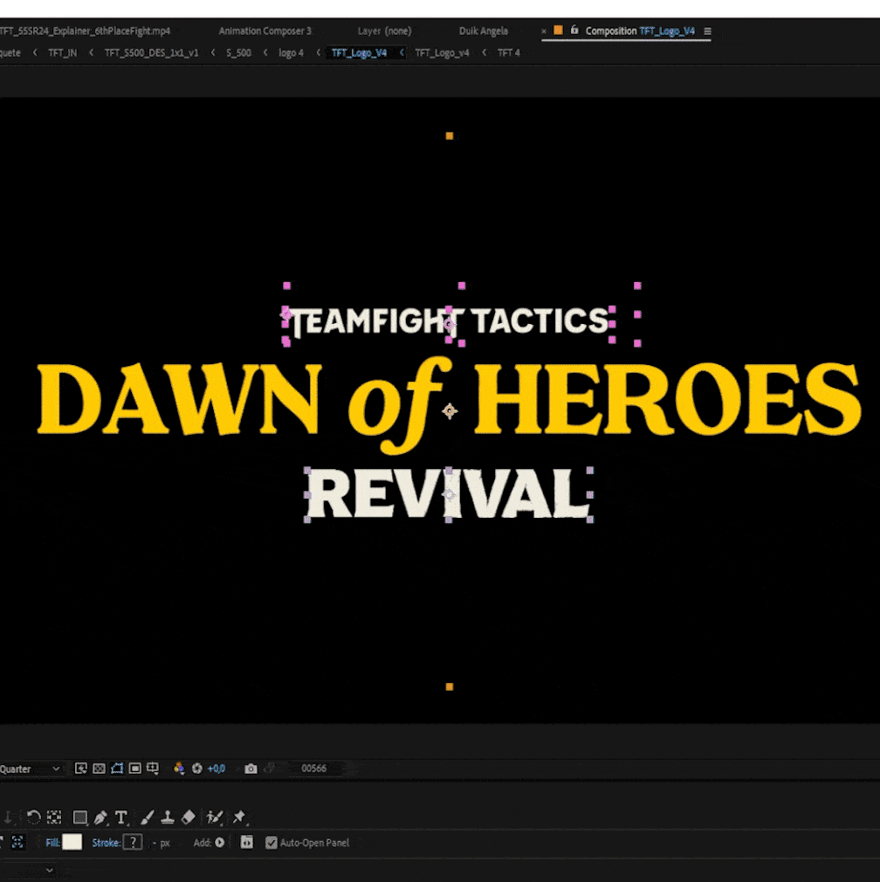
Task: Select the TFT_Logo_V4 breadcrumb
Action: [x=359, y=53]
